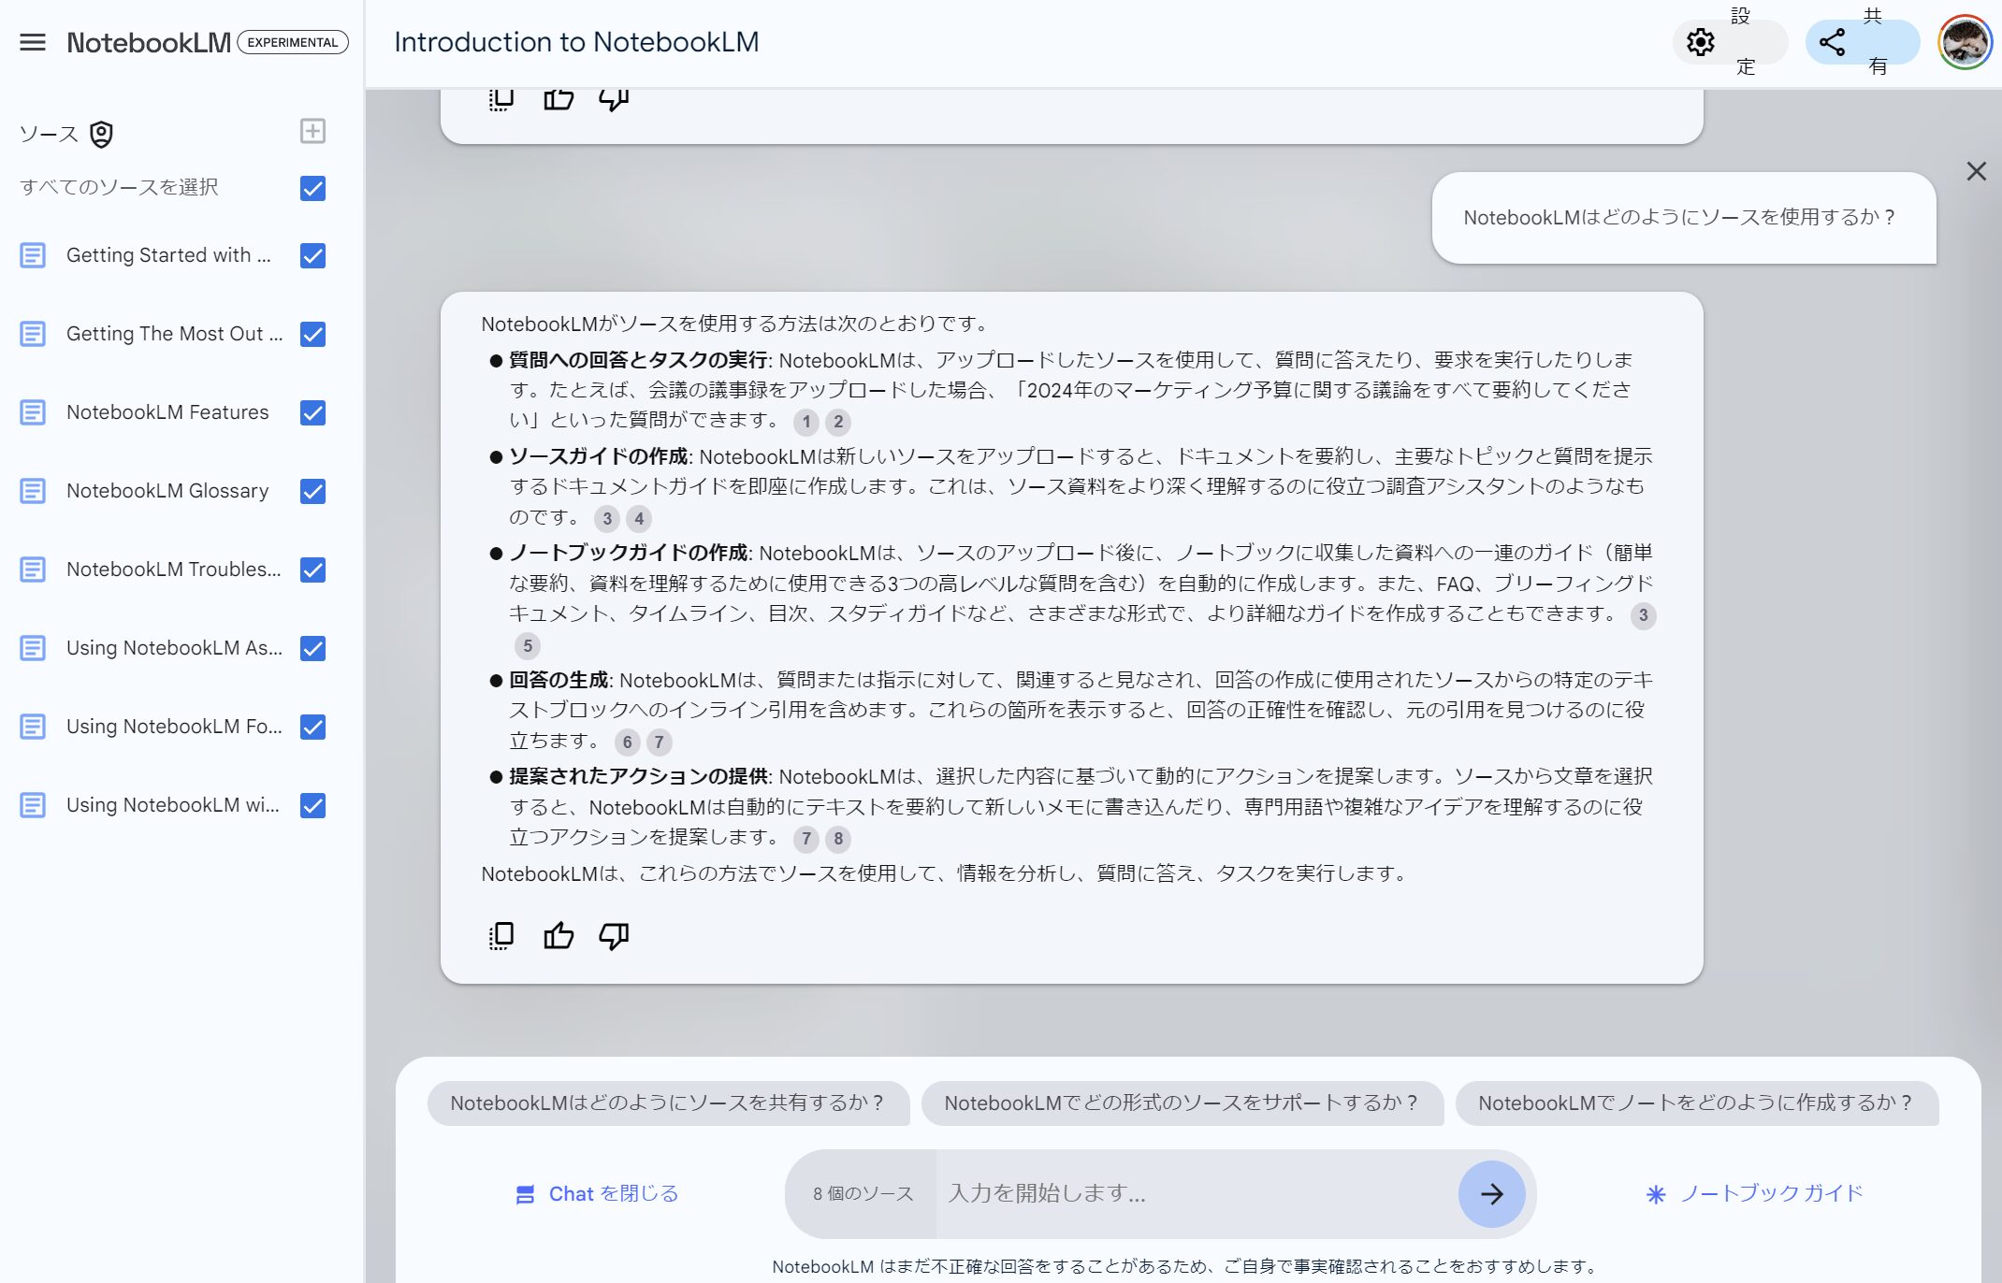The image size is (2002, 1283).
Task: Copy the latest response to a note
Action: click(x=501, y=935)
